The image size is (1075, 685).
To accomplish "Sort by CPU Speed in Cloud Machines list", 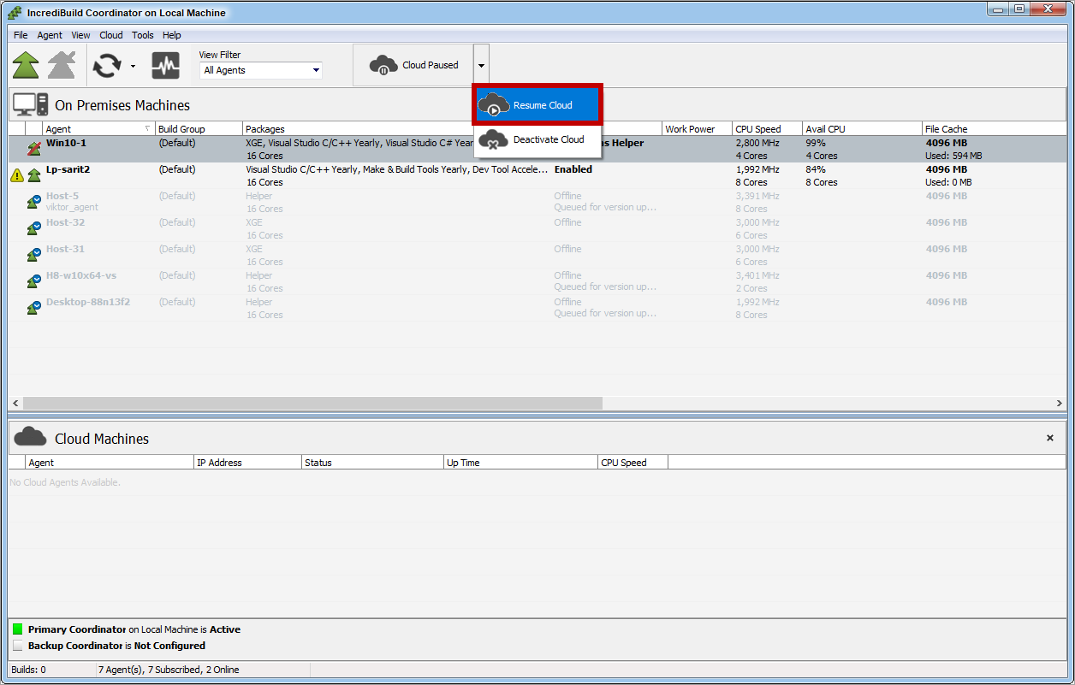I will point(633,463).
